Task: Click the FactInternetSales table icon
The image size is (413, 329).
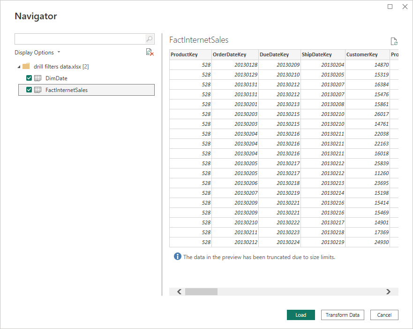Action: (x=38, y=90)
